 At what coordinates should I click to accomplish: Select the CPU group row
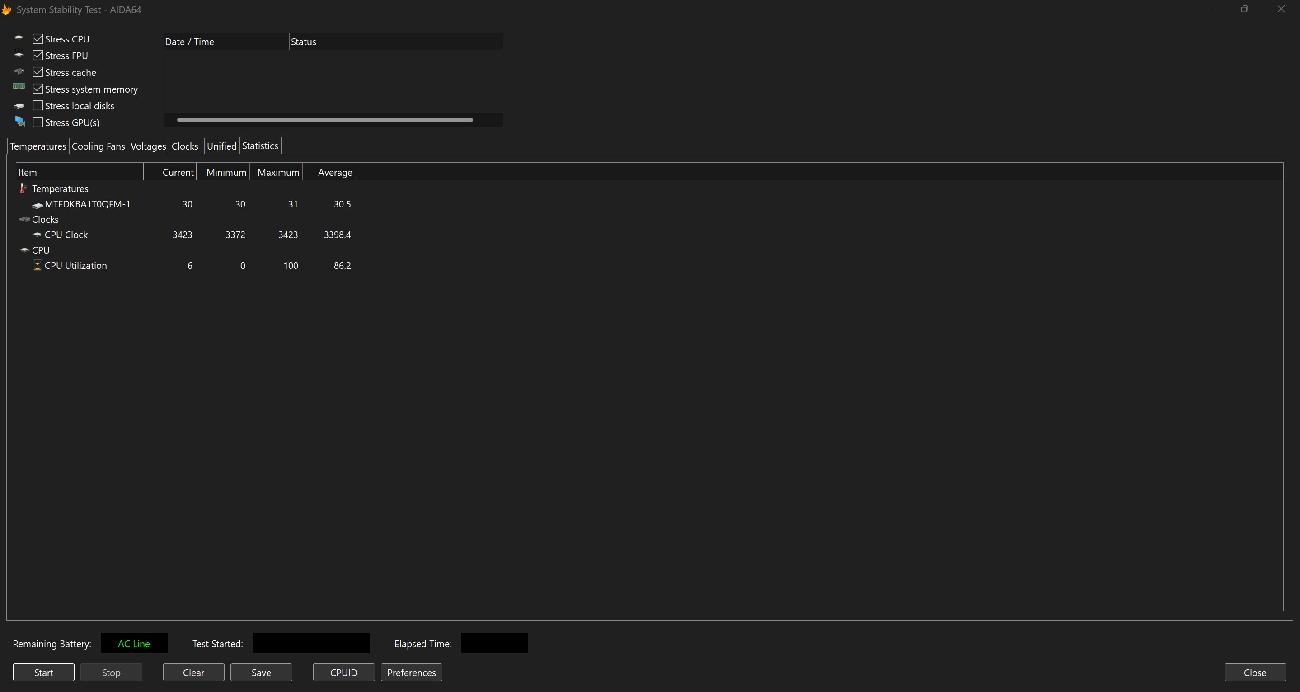[x=186, y=250]
